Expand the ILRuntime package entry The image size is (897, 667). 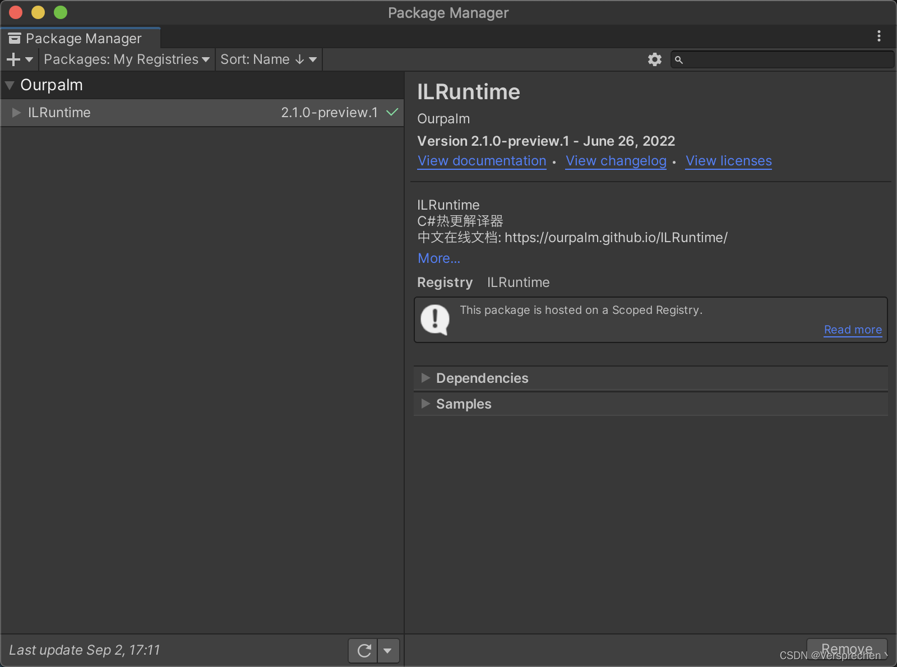click(16, 112)
